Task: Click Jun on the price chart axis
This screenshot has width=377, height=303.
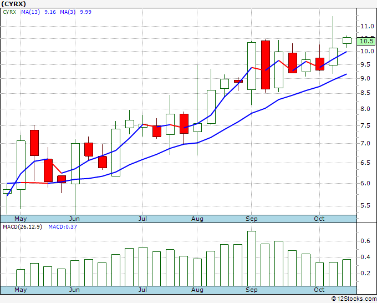Action: coord(74,219)
